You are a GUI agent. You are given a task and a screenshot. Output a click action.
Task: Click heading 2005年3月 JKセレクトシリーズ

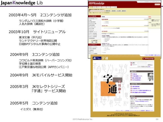pyautogui.click(x=37, y=86)
